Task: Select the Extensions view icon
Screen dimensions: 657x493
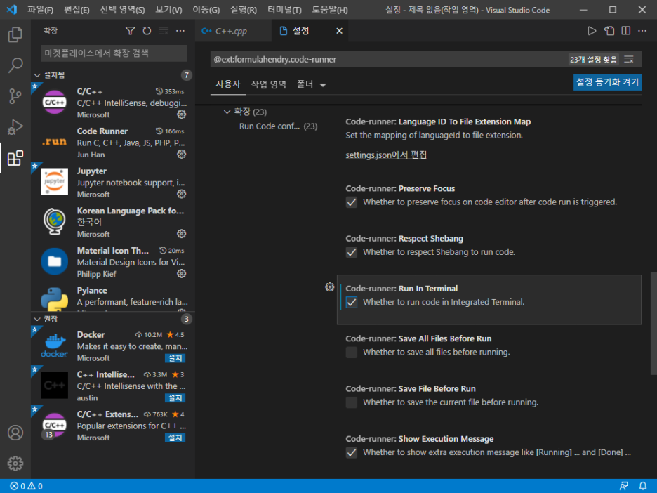Action: 15,158
